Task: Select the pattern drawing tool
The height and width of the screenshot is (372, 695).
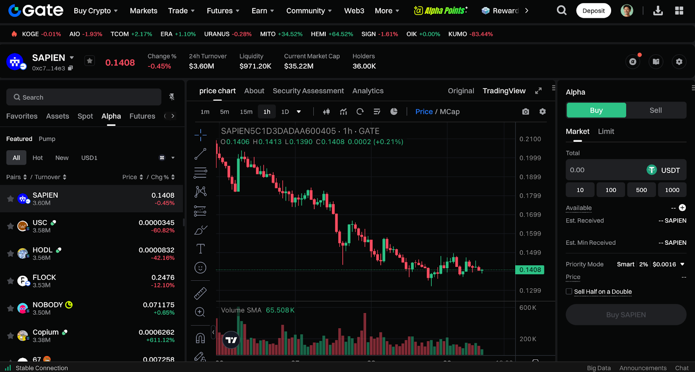Action: click(200, 191)
